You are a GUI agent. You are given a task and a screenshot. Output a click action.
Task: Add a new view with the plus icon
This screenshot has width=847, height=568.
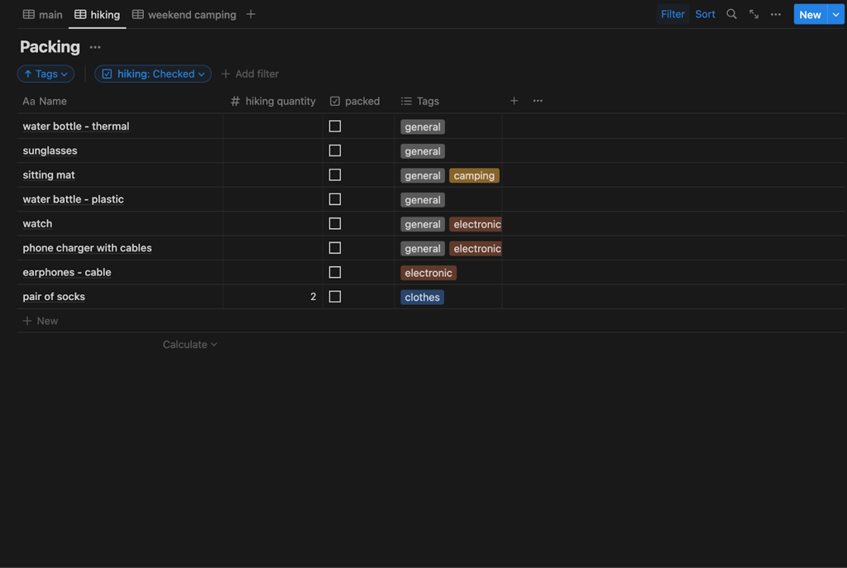[251, 15]
